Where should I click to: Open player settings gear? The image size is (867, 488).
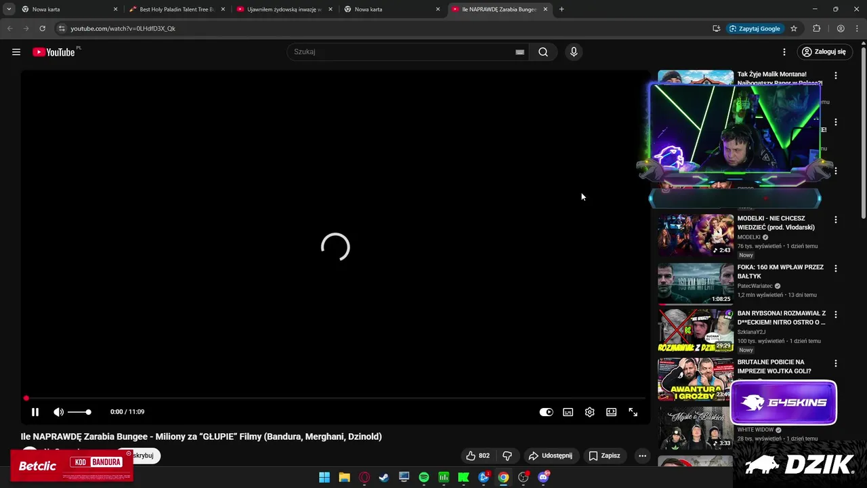pyautogui.click(x=590, y=412)
